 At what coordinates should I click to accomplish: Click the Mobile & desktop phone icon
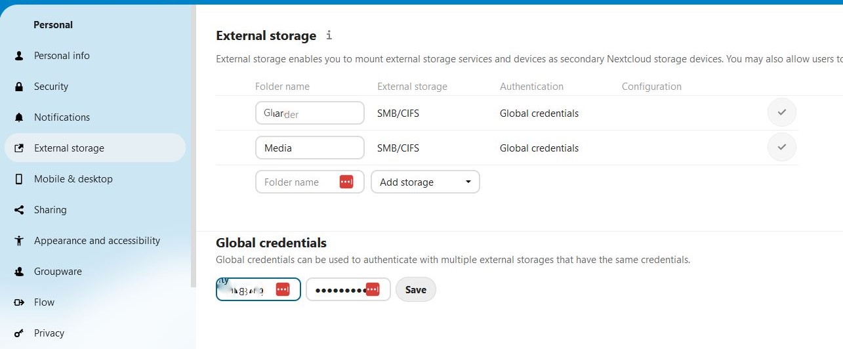click(x=19, y=179)
